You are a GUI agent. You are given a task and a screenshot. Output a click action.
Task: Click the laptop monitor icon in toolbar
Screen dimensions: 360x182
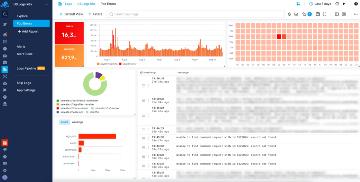(x=318, y=14)
